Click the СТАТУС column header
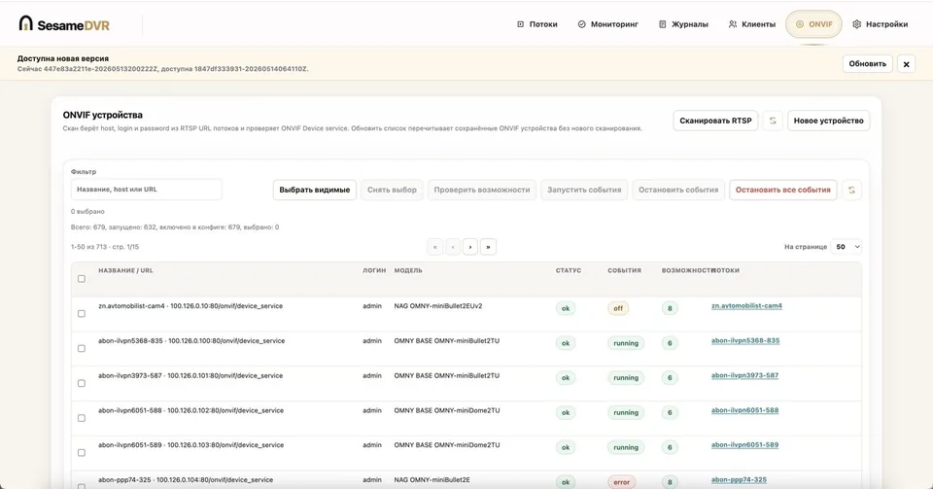This screenshot has width=933, height=489. pyautogui.click(x=569, y=270)
